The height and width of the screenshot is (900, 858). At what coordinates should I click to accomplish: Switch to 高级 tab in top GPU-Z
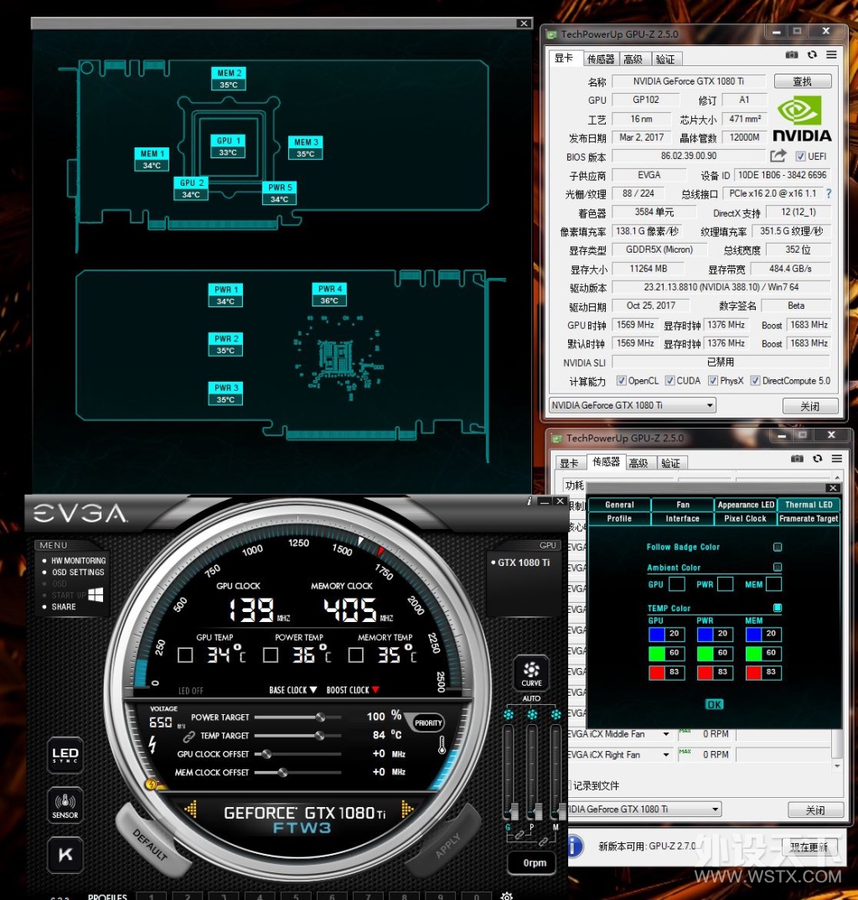633,59
